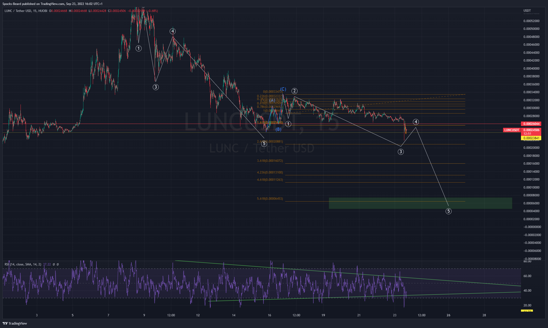This screenshot has width=548, height=328.
Task: Click the 0.00030000 price axis label
Action: [531, 108]
